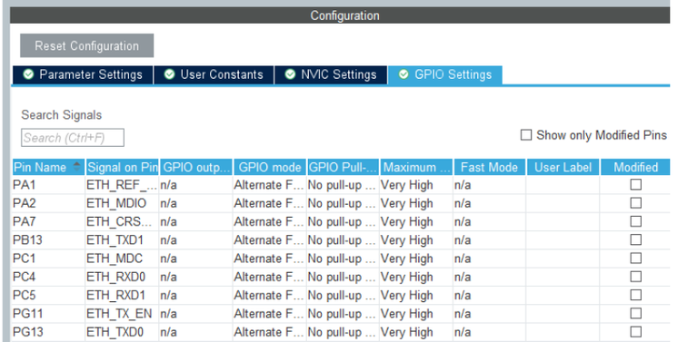Click the Search Signals input field

coord(73,138)
